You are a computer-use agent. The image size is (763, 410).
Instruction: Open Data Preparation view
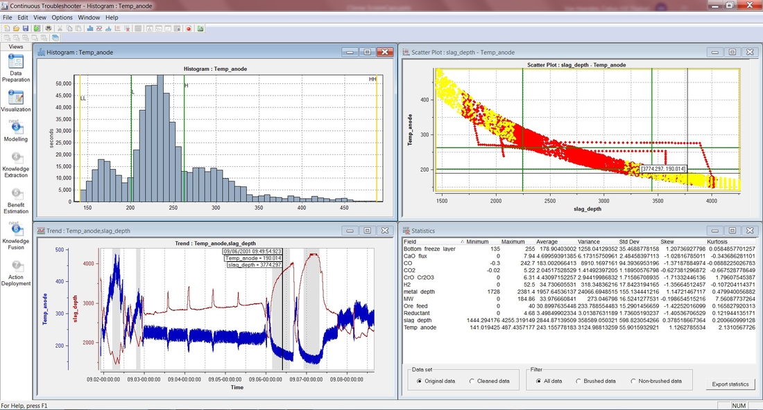[x=15, y=68]
